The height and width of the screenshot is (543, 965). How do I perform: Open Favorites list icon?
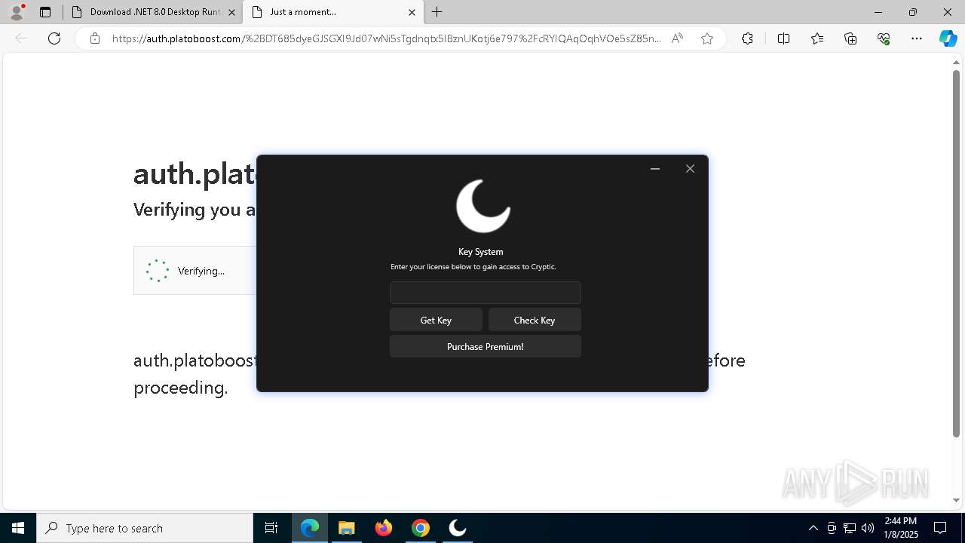pyautogui.click(x=817, y=38)
